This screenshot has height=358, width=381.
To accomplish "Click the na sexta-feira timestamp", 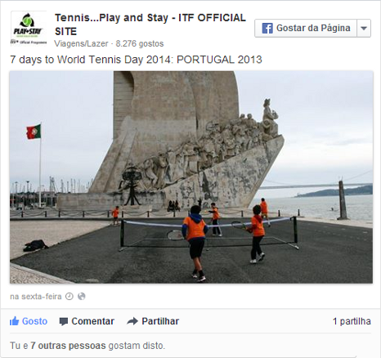I will tap(36, 297).
